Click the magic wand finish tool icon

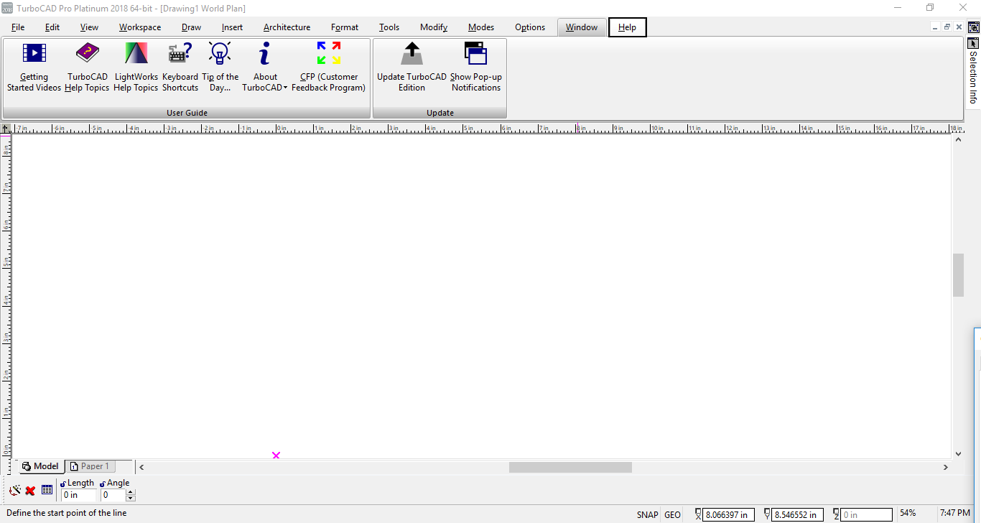pos(14,491)
